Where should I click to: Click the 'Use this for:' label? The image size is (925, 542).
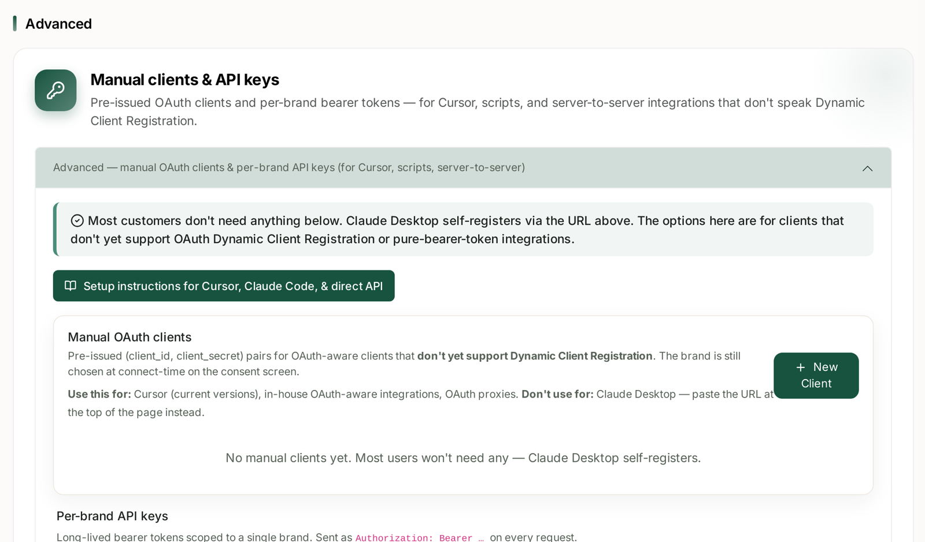coord(99,394)
